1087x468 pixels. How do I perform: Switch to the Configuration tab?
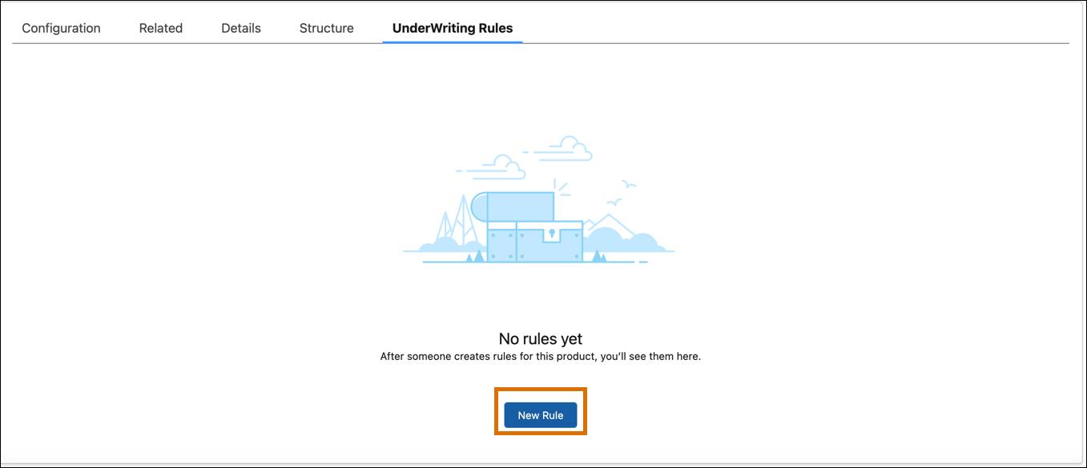[x=60, y=27]
